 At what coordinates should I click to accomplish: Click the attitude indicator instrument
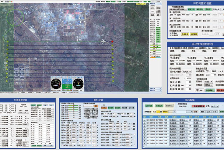coord(67,83)
